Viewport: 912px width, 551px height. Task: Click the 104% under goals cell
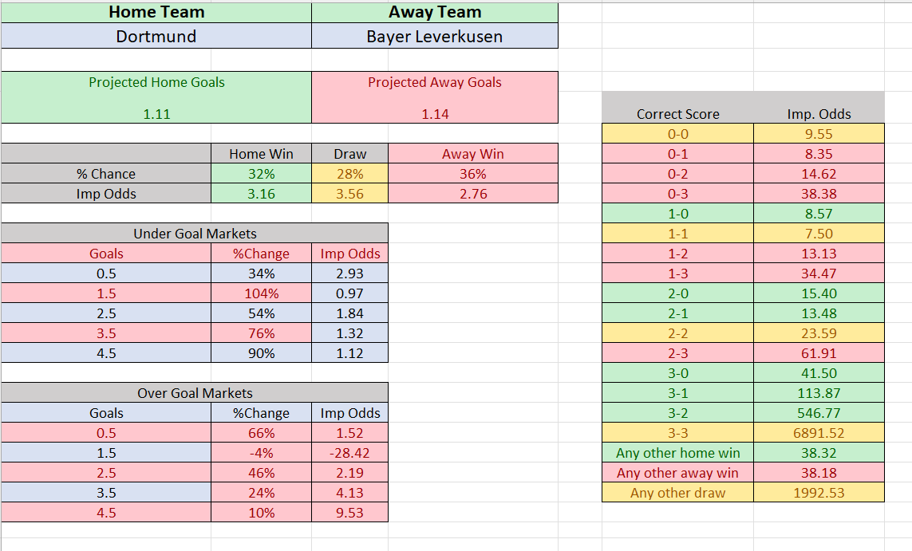261,293
